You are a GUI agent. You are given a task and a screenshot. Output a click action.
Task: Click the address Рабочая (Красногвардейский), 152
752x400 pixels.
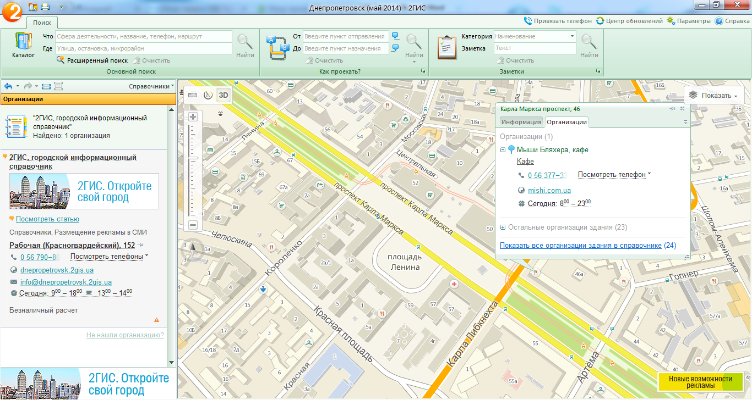coord(72,245)
